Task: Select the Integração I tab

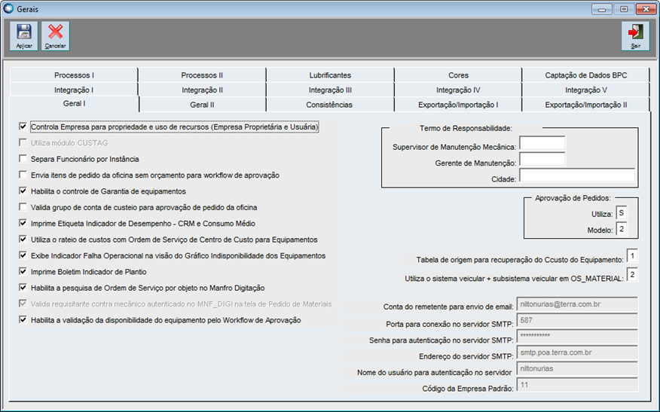Action: [x=74, y=90]
